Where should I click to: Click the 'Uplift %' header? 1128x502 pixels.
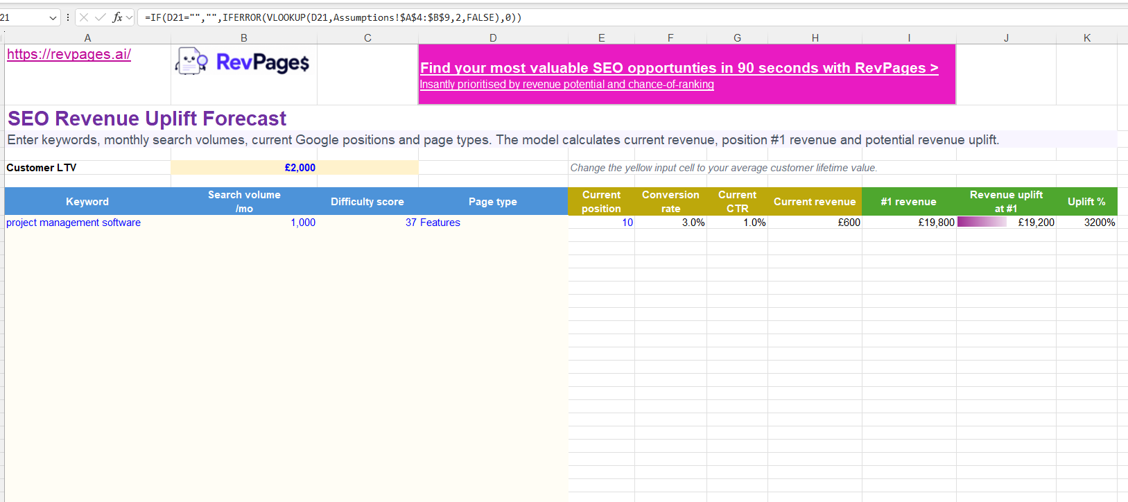(1086, 202)
